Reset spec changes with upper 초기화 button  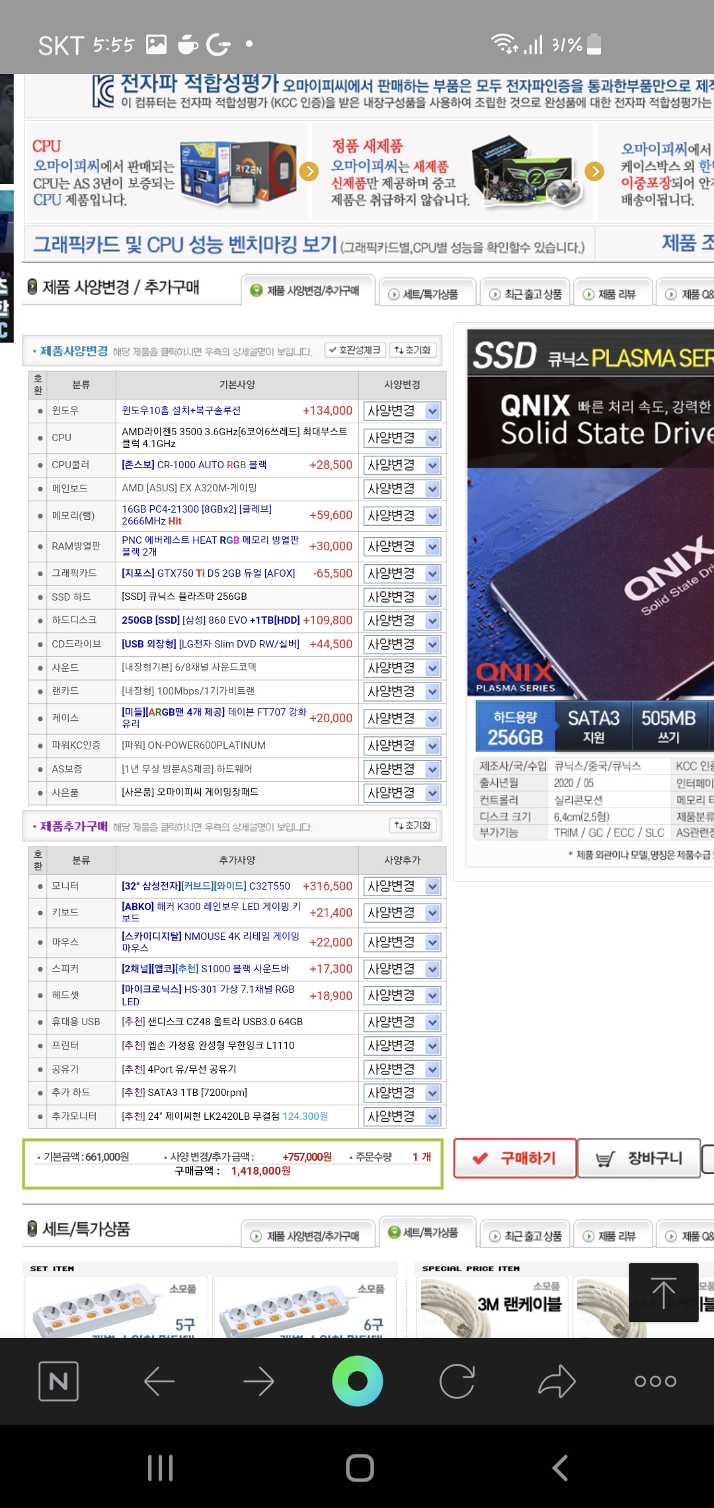[x=412, y=350]
